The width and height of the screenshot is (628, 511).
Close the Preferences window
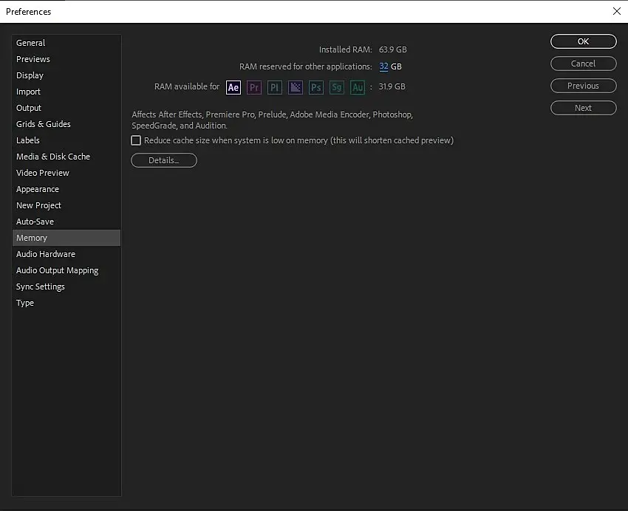617,11
